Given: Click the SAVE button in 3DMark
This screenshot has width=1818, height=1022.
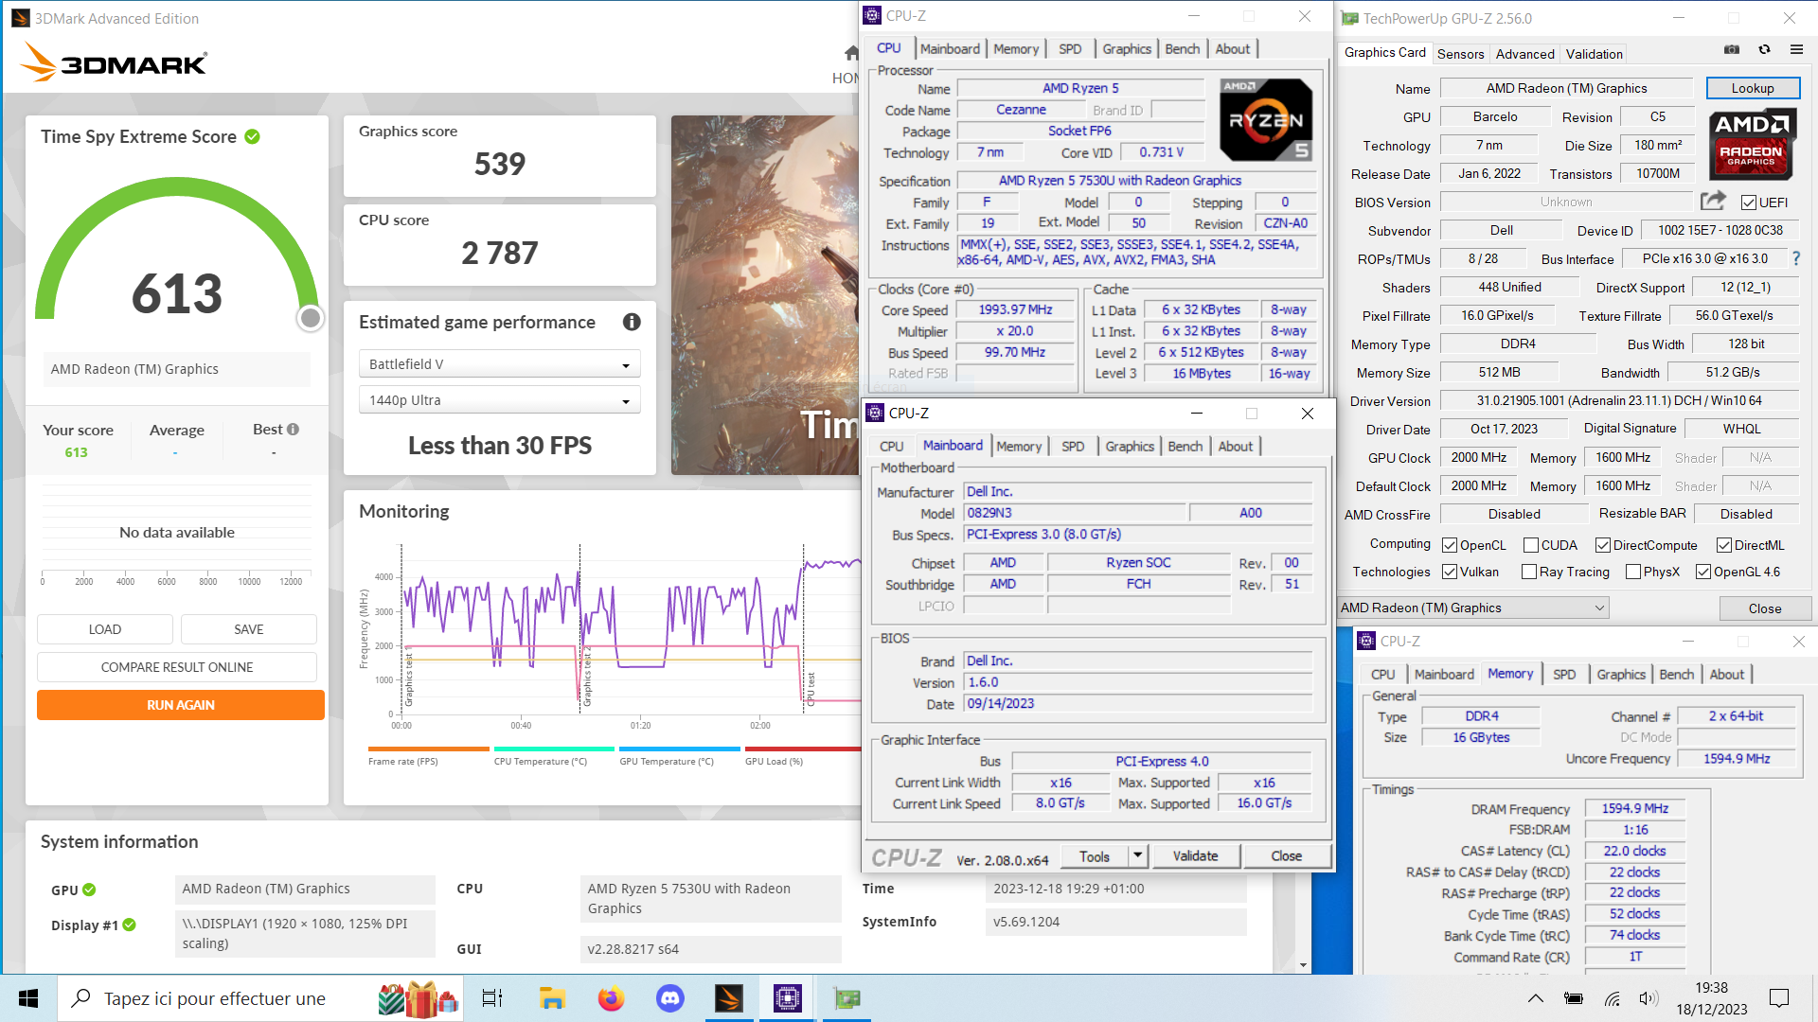Looking at the screenshot, I should click(249, 629).
